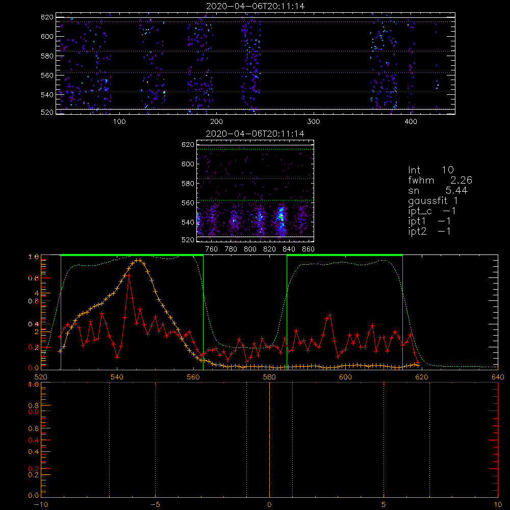Click the peak of the orange profile curve

click(138, 260)
